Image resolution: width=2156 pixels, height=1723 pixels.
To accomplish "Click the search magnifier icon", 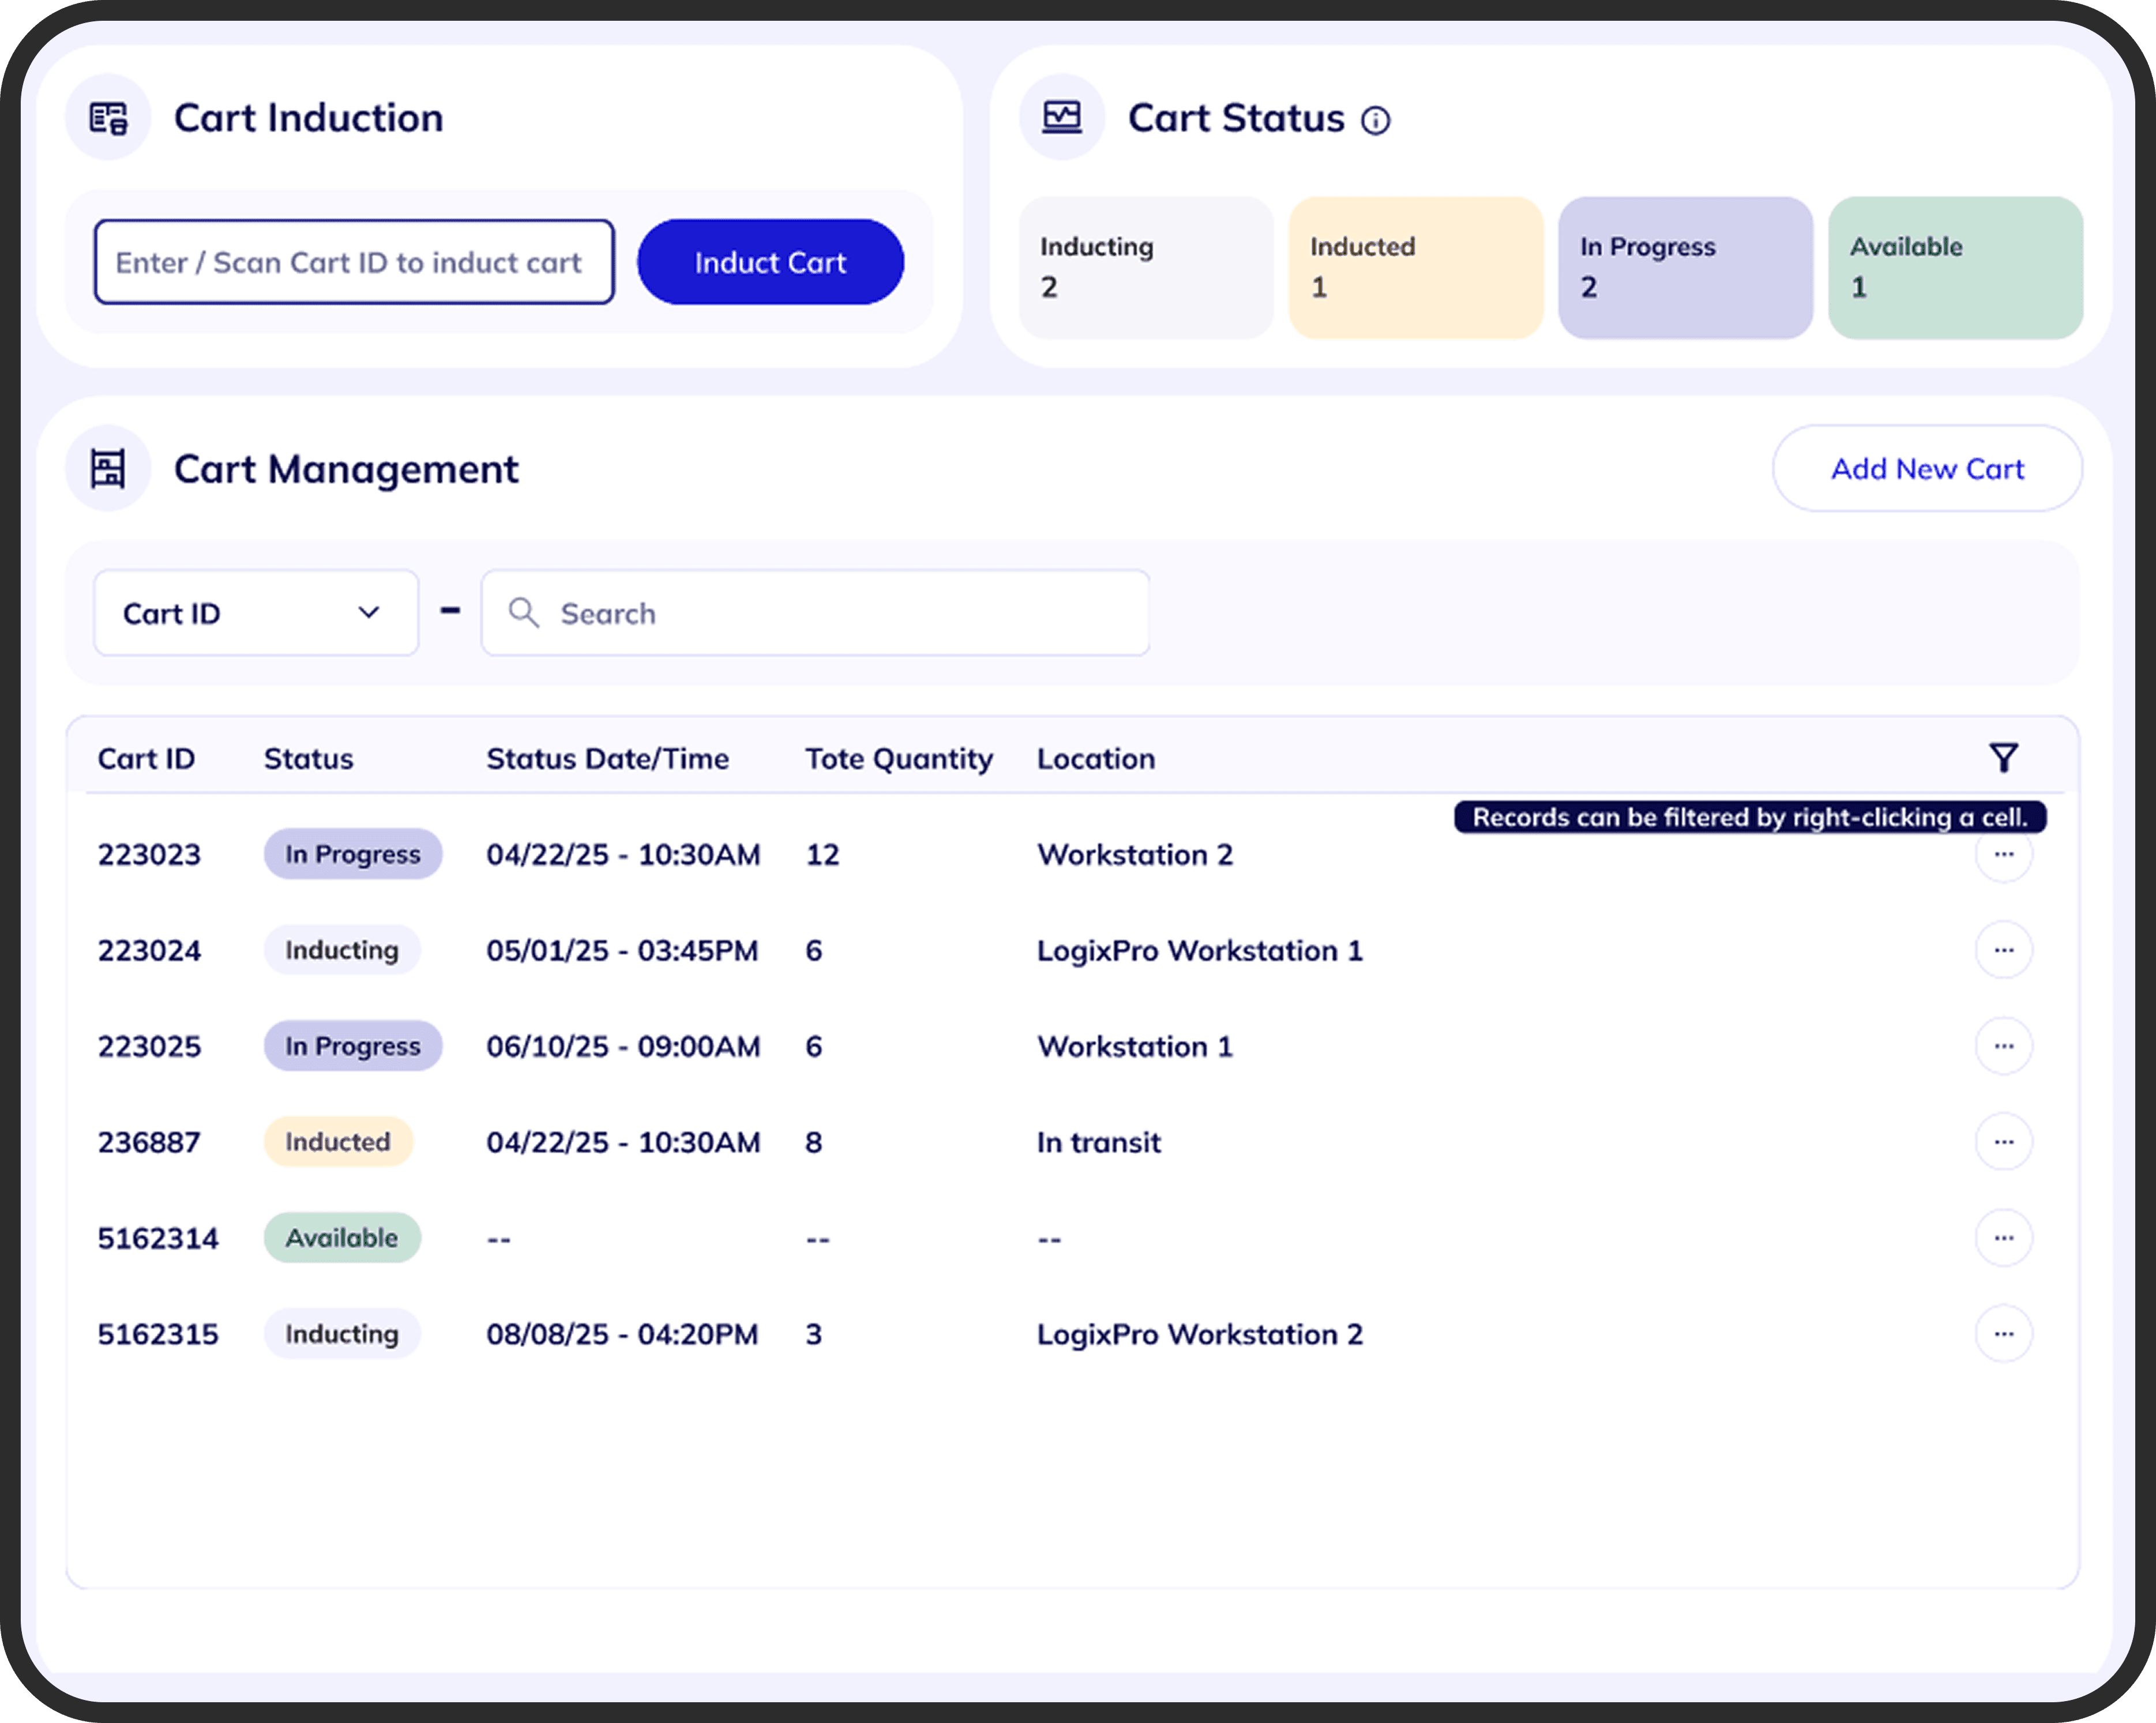I will tap(523, 613).
